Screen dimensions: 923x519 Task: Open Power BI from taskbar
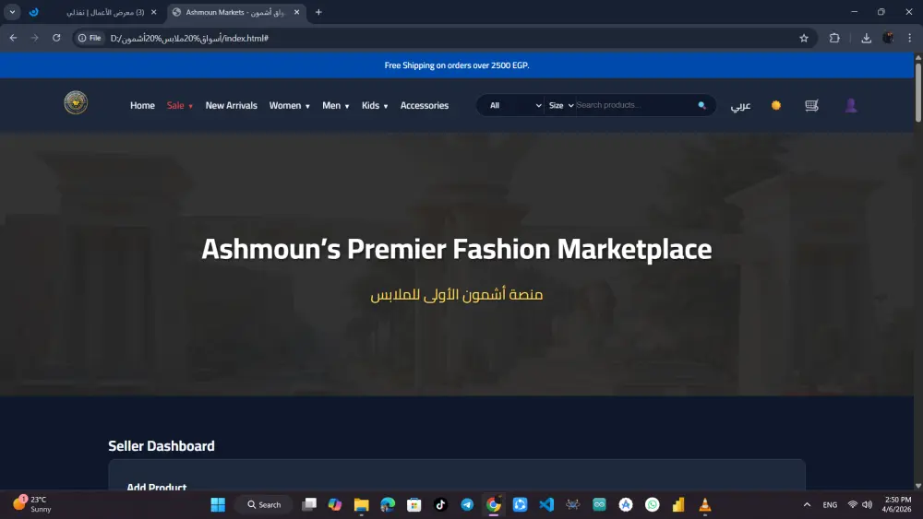[678, 504]
